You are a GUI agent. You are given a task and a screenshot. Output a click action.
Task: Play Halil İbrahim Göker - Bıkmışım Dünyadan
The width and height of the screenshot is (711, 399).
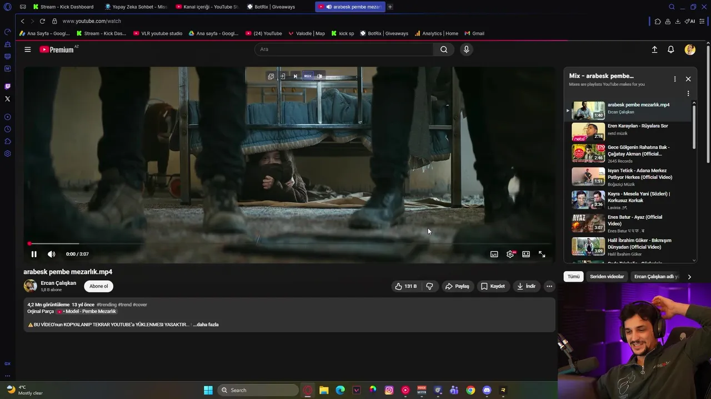(628, 247)
